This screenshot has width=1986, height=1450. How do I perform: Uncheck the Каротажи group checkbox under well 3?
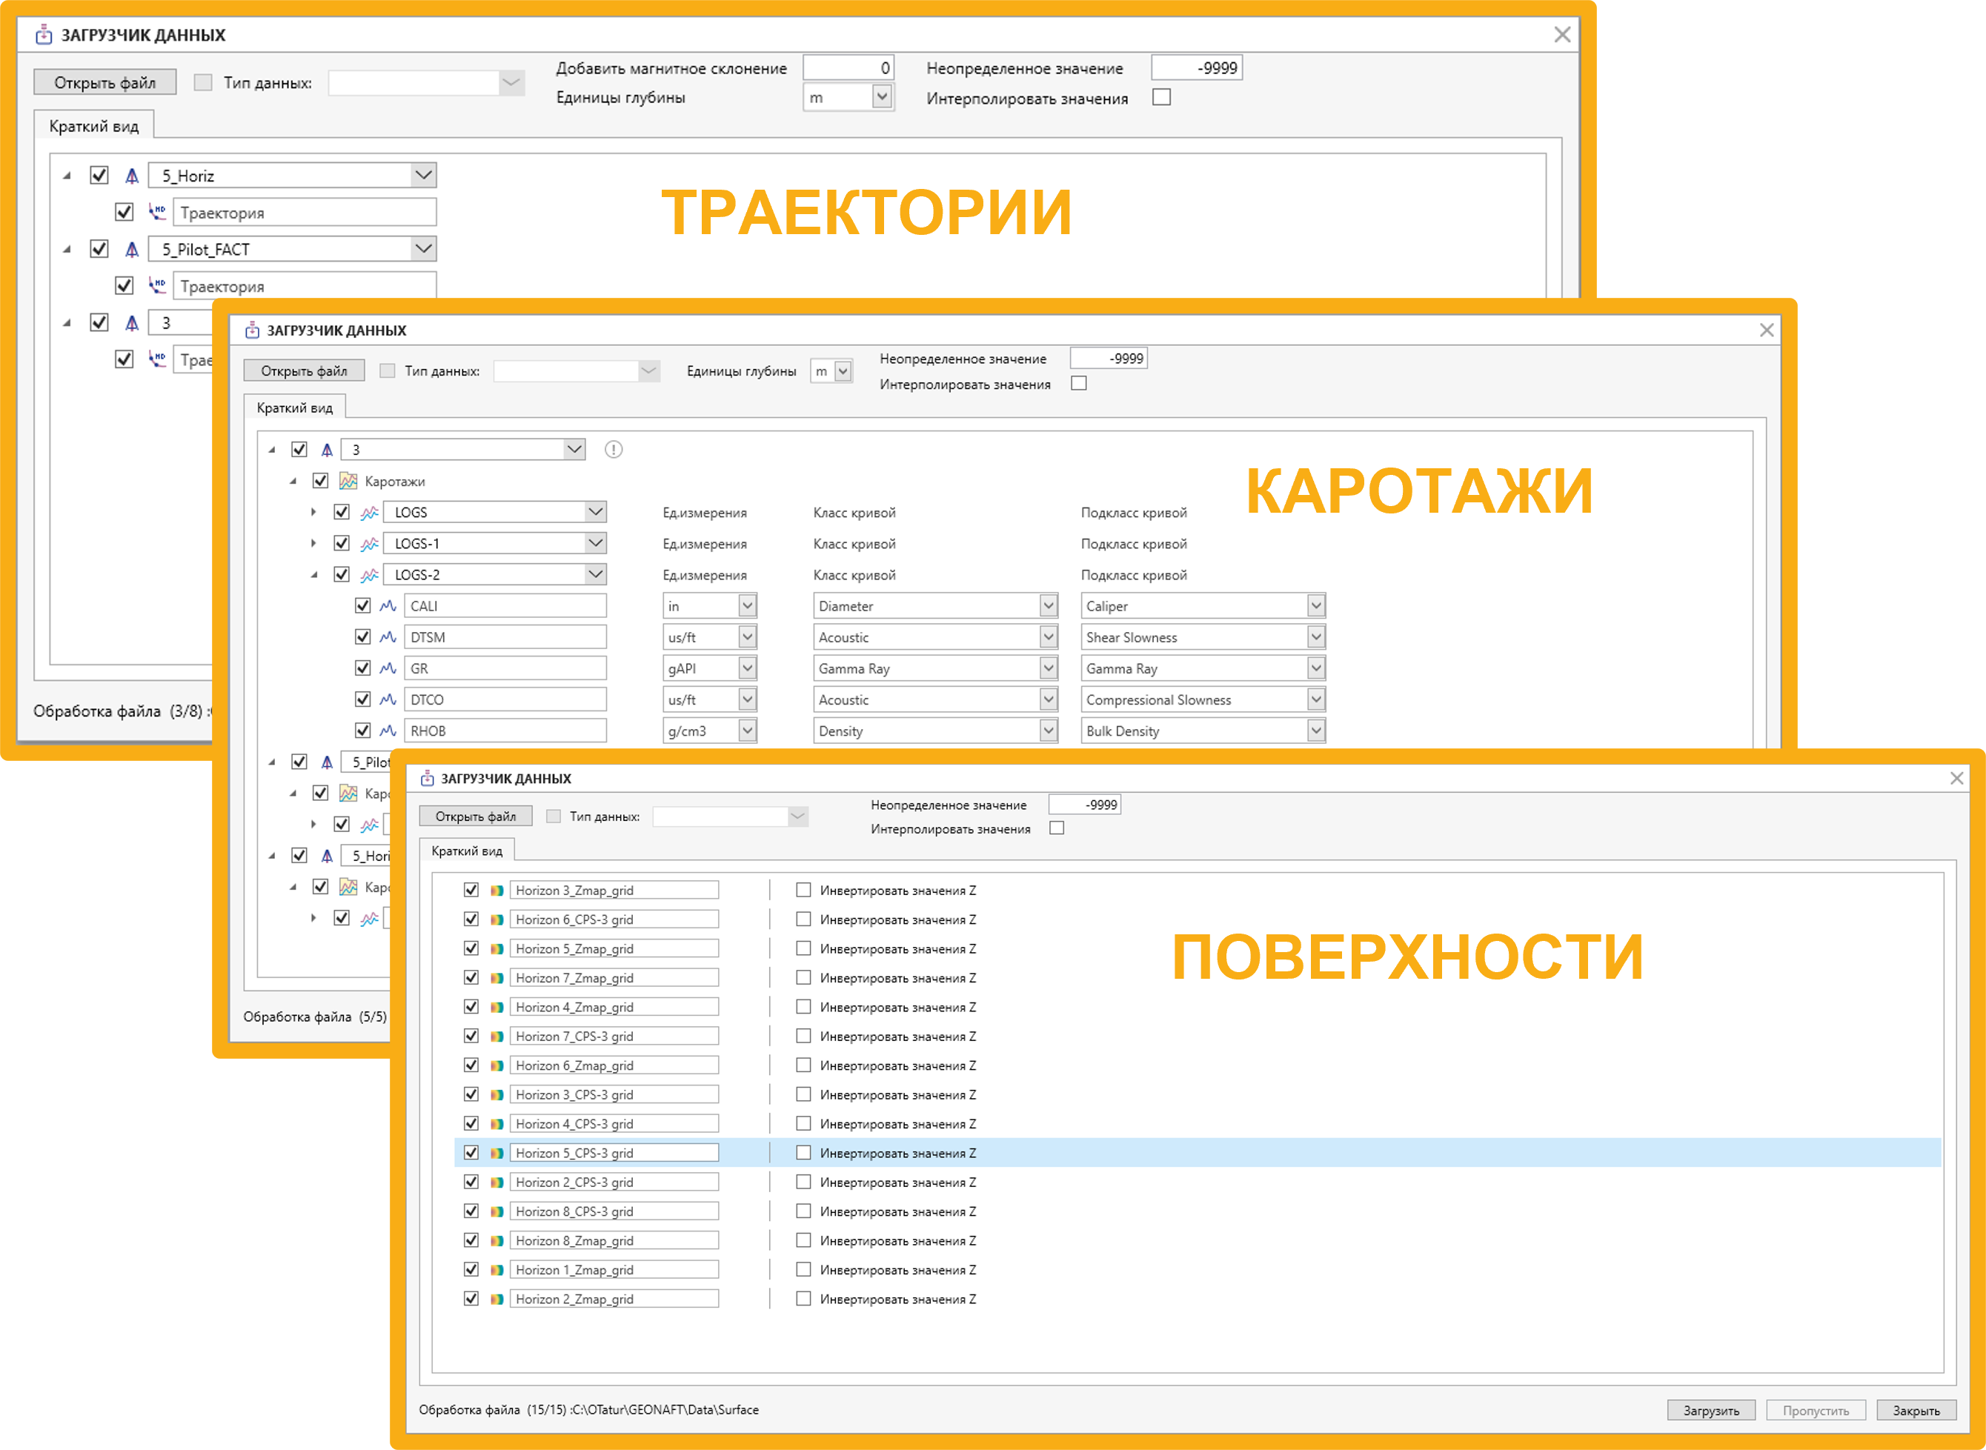pos(320,481)
